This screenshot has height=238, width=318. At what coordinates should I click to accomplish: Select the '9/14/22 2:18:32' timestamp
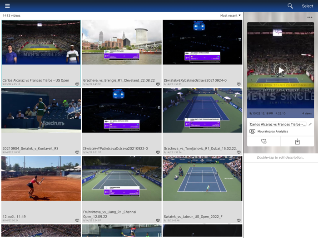[x=11, y=152]
